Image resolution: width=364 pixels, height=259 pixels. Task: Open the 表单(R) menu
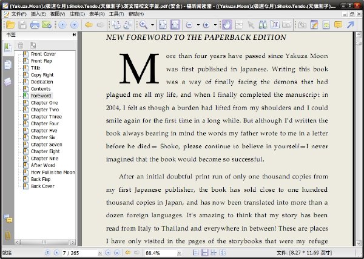(97, 14)
